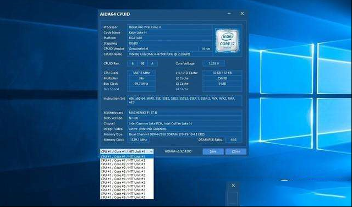Open the CPU core selection combo box arrow
352x207 pixels.
pyautogui.click(x=151, y=151)
